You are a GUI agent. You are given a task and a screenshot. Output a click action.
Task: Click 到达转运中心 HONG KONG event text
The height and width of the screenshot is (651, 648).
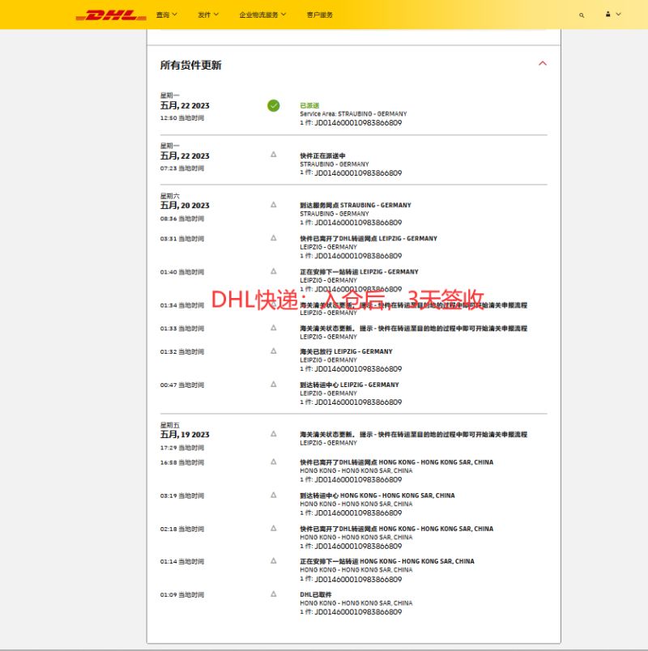click(377, 496)
